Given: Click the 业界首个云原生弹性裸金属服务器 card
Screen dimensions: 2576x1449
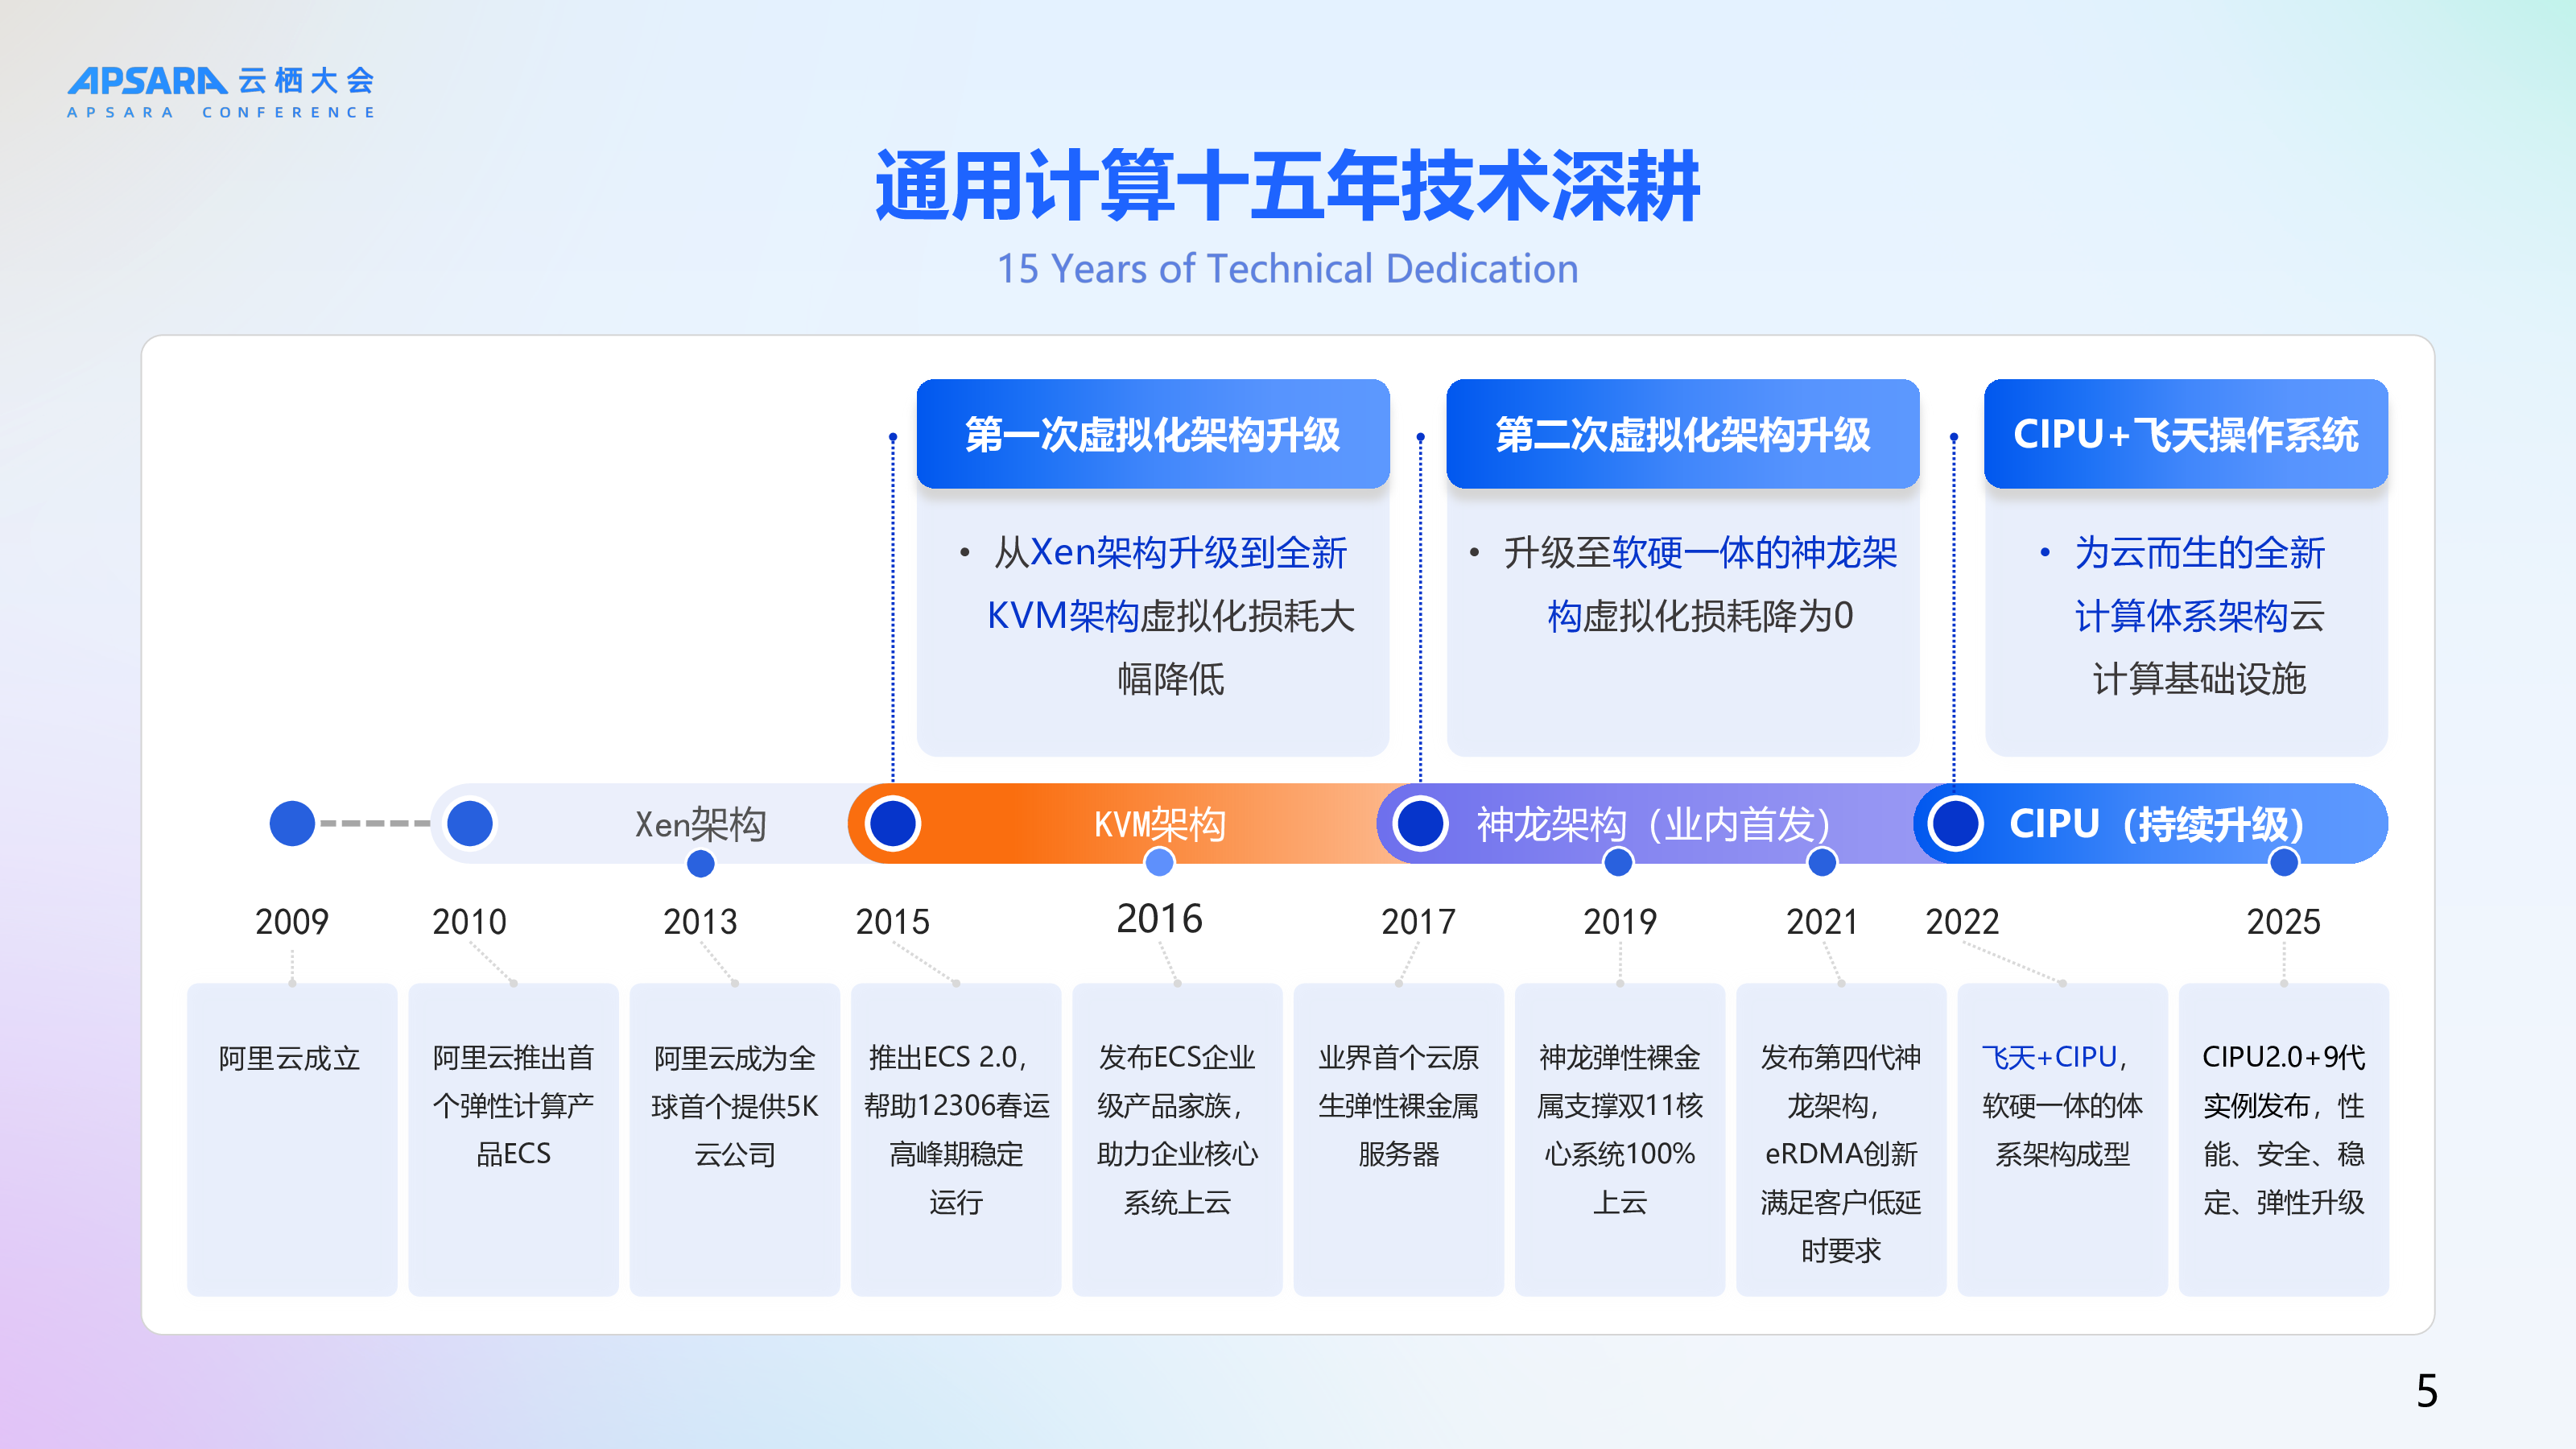Looking at the screenshot, I should click(1398, 1138).
